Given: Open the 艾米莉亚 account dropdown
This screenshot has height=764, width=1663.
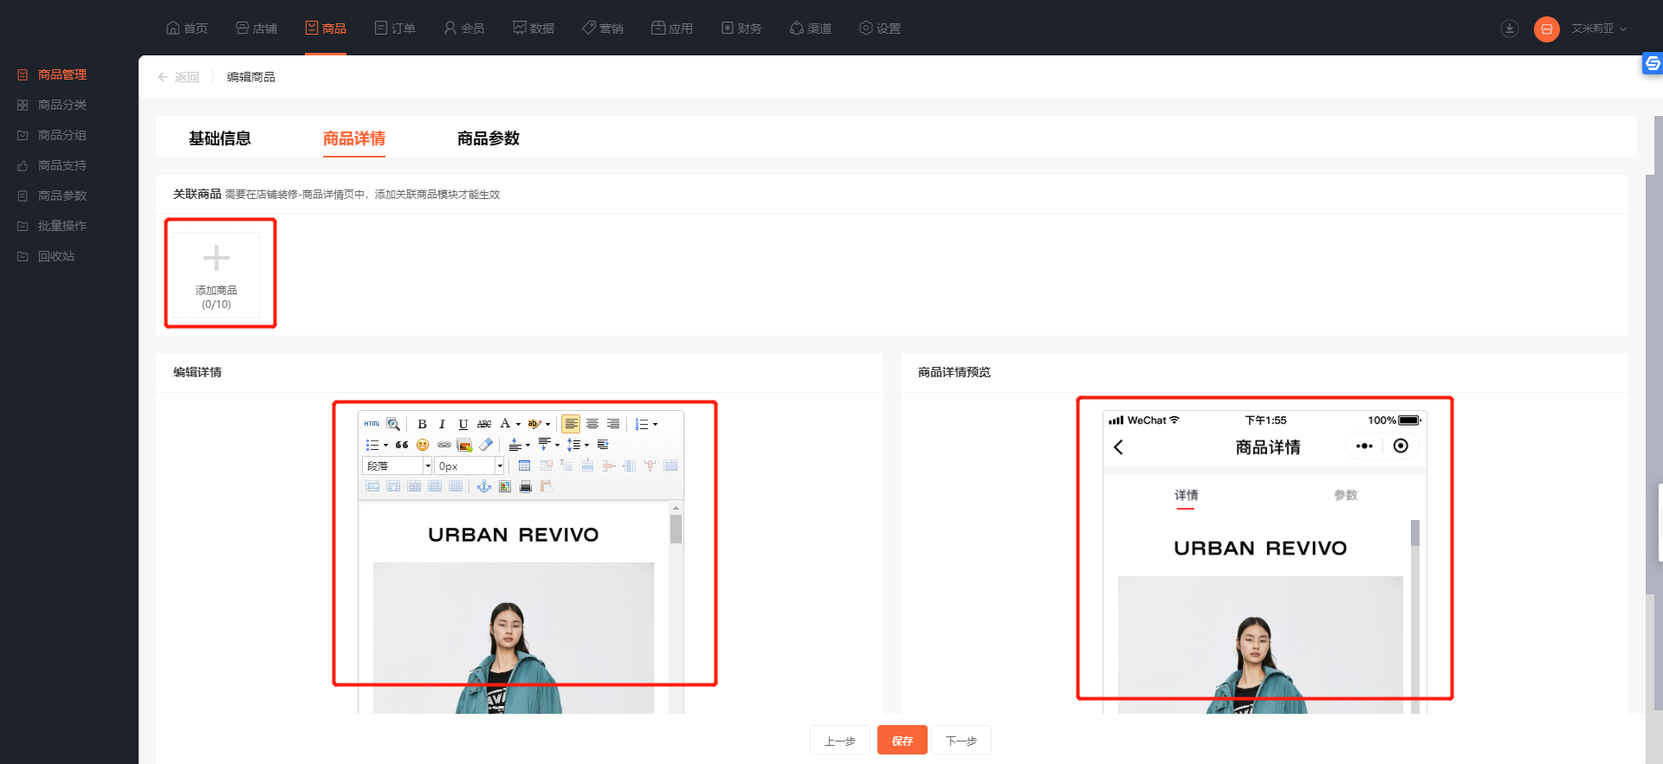Looking at the screenshot, I should coord(1599,29).
